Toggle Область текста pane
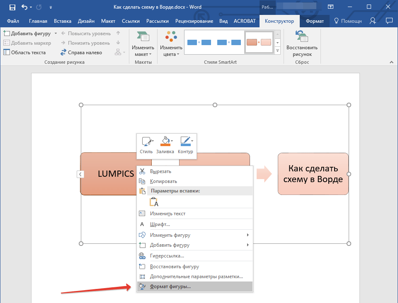 coord(25,53)
